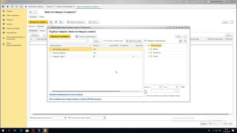The width and height of the screenshot is (237, 133).
Task: Switch to the Закупки open tab
Action: [50, 7]
